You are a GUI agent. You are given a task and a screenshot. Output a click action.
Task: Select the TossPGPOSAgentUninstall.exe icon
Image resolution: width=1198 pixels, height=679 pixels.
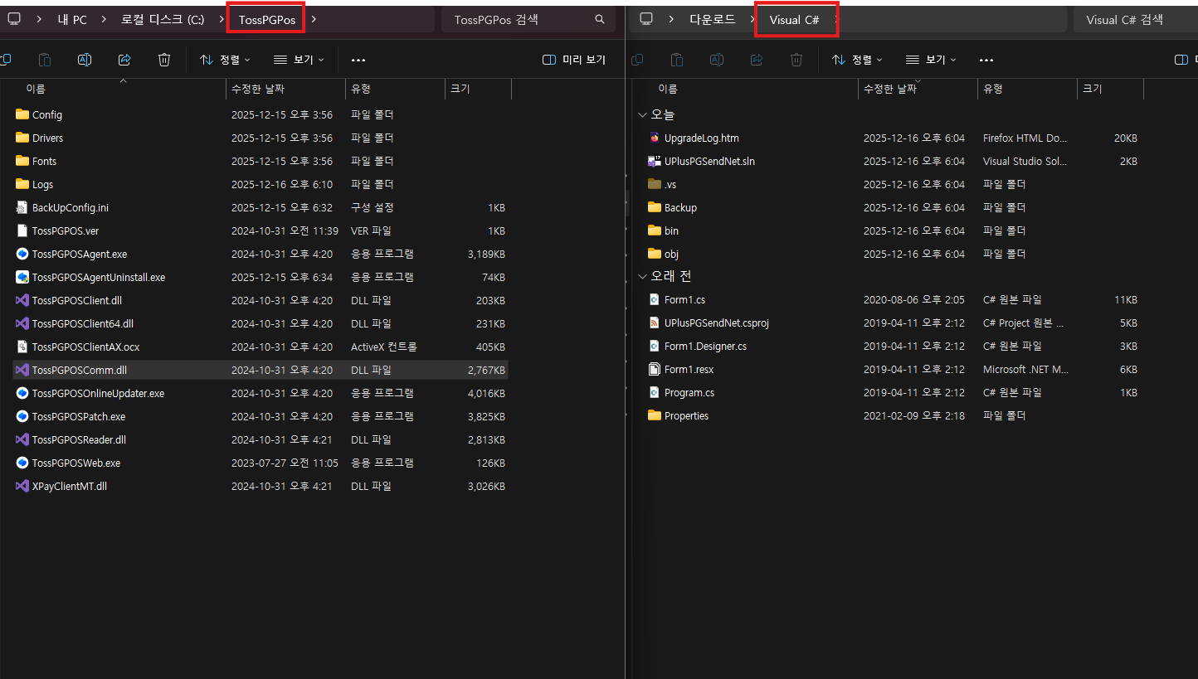coord(22,277)
